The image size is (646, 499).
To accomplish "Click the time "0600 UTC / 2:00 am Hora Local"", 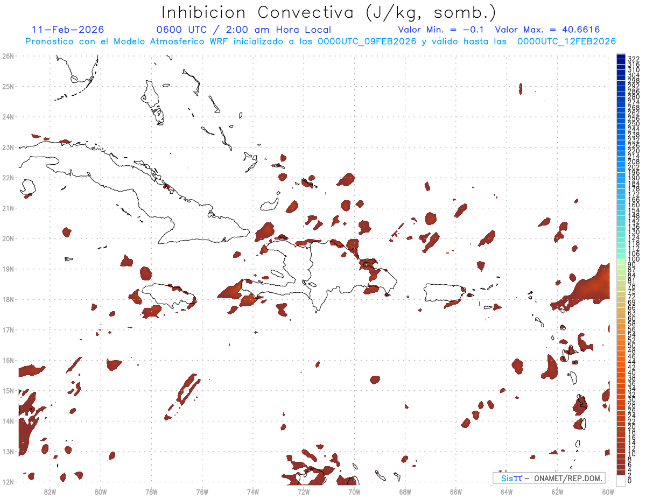I will coord(244,30).
